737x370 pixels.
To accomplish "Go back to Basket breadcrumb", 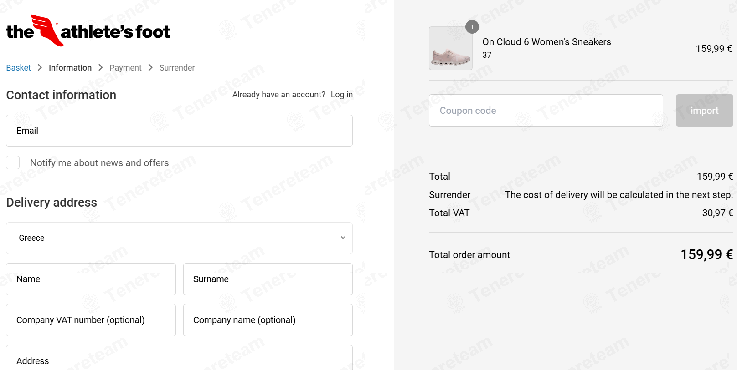I will click(18, 67).
